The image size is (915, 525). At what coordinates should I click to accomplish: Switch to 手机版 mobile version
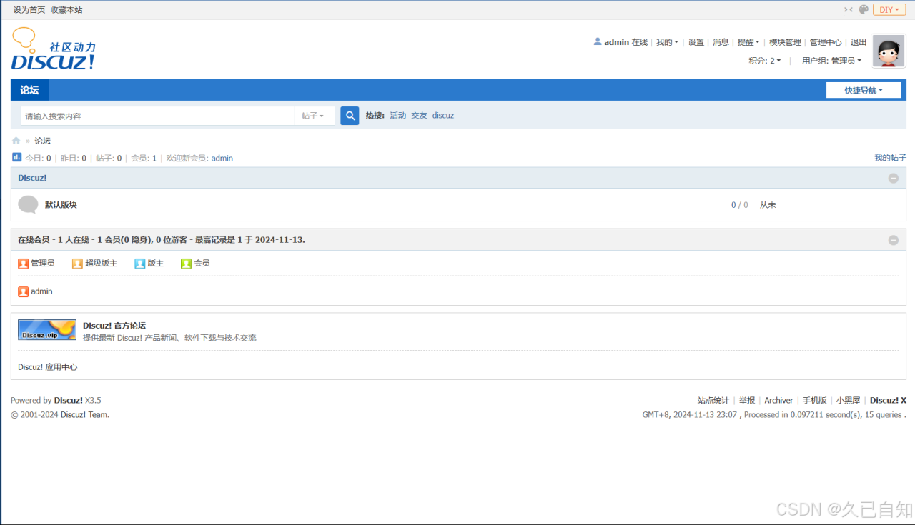814,401
